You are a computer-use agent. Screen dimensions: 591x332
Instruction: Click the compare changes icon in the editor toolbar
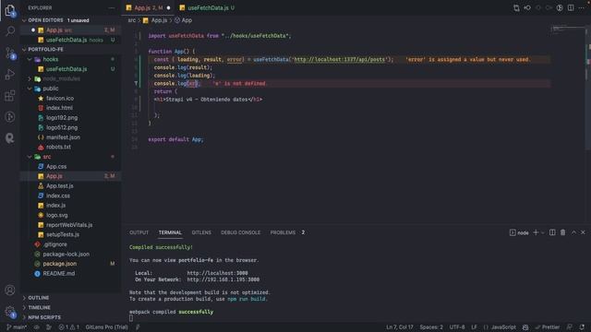pyautogui.click(x=516, y=8)
